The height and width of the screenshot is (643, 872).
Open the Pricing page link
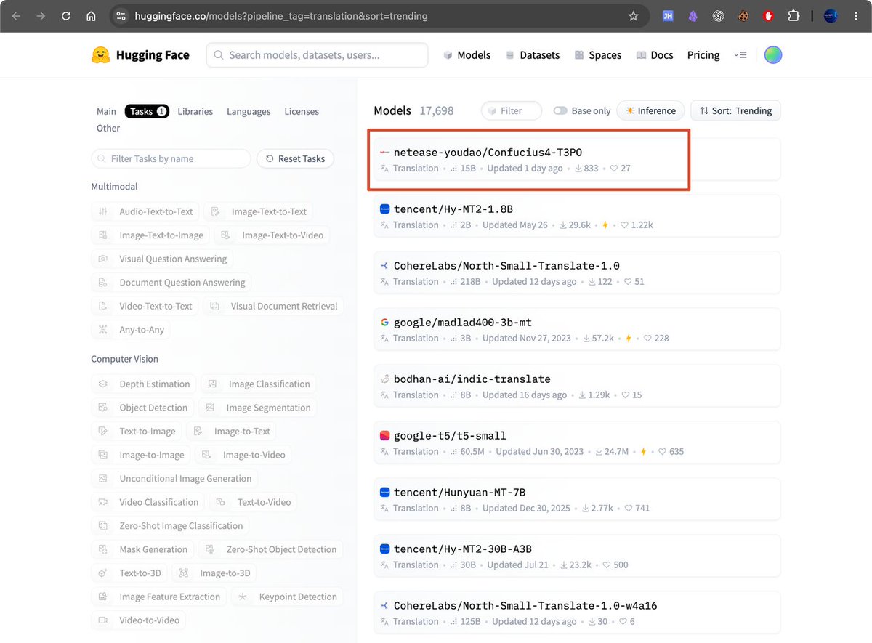tap(703, 55)
